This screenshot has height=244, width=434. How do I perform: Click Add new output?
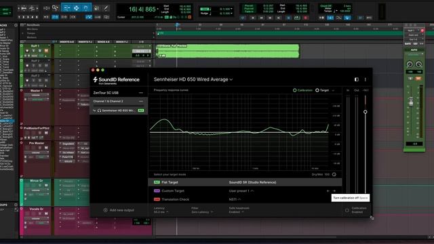(119, 210)
